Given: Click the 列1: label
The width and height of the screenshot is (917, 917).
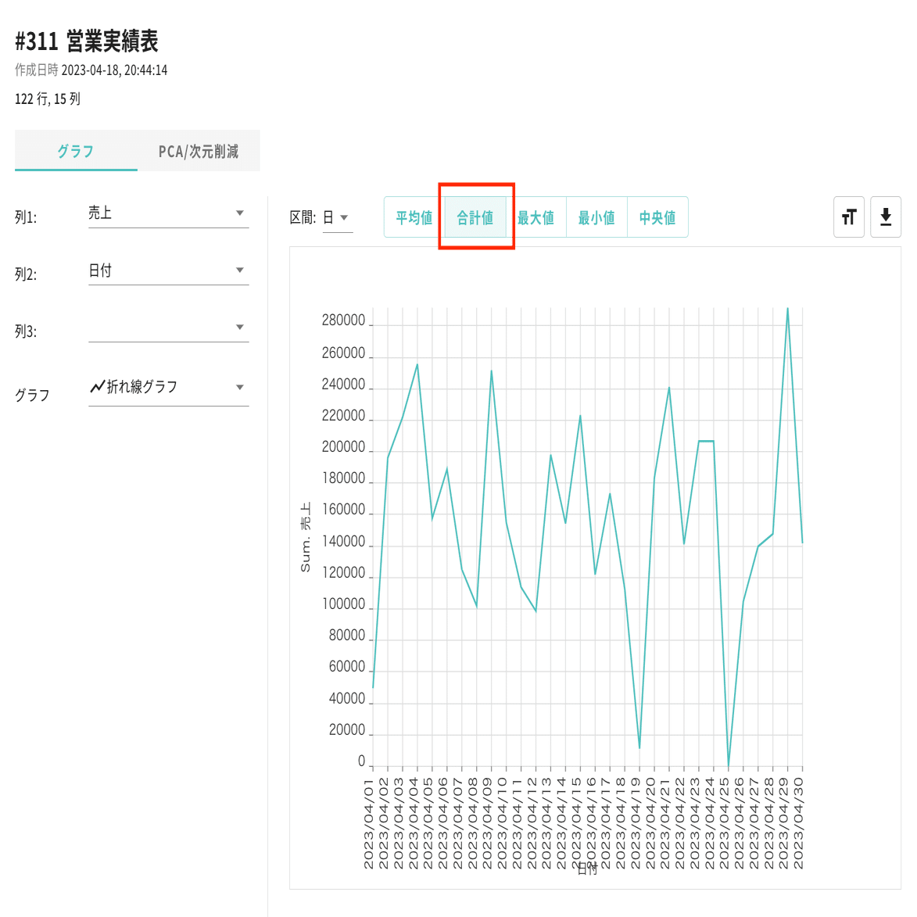Looking at the screenshot, I should [26, 217].
